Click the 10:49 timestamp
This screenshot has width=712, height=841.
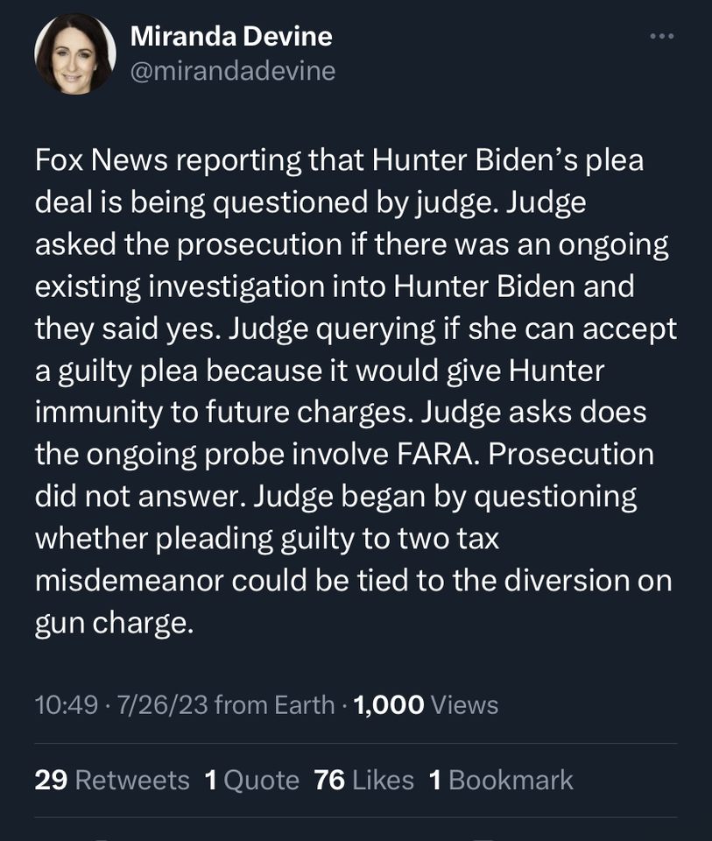[x=66, y=704]
